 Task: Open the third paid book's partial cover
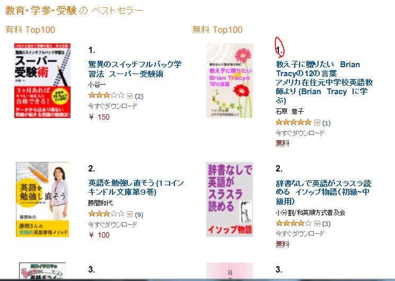[42, 270]
